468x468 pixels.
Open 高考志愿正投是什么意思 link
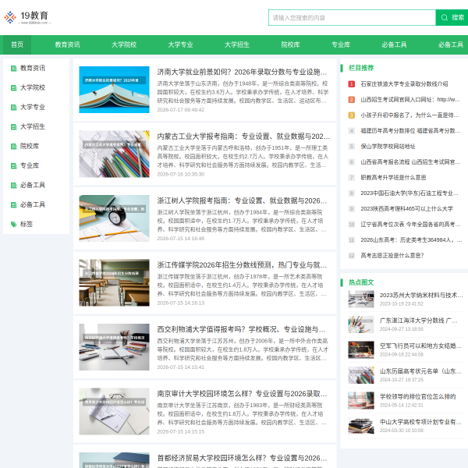click(x=392, y=256)
